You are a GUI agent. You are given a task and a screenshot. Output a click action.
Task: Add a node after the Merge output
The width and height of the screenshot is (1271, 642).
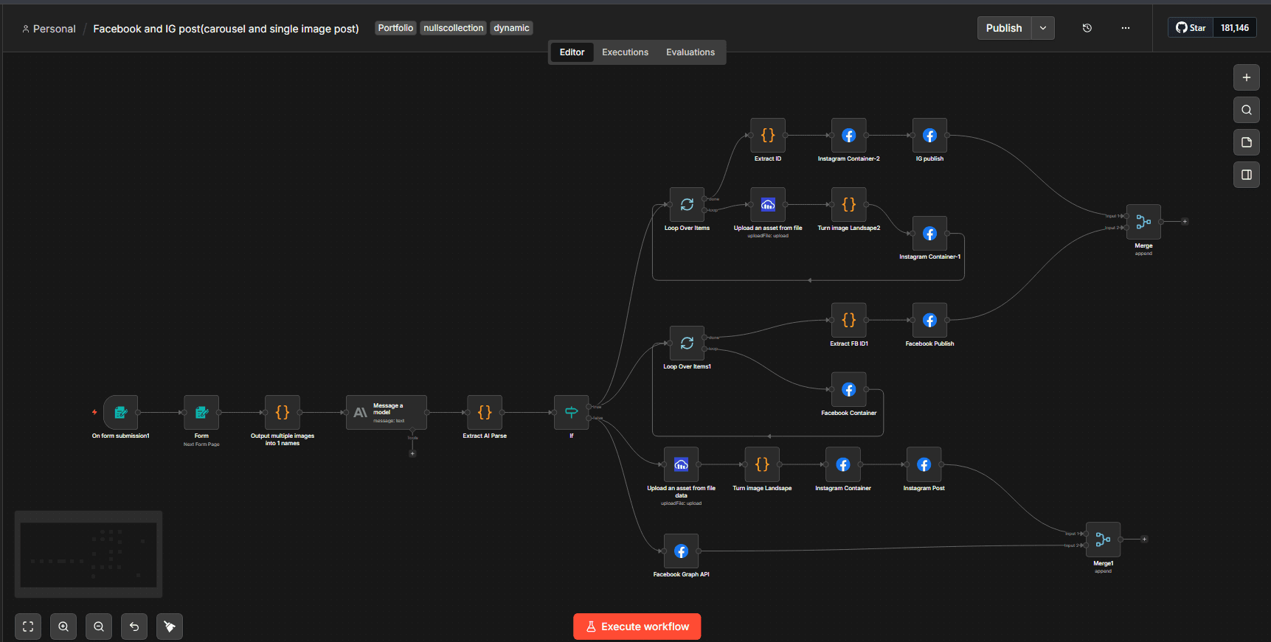pos(1185,222)
